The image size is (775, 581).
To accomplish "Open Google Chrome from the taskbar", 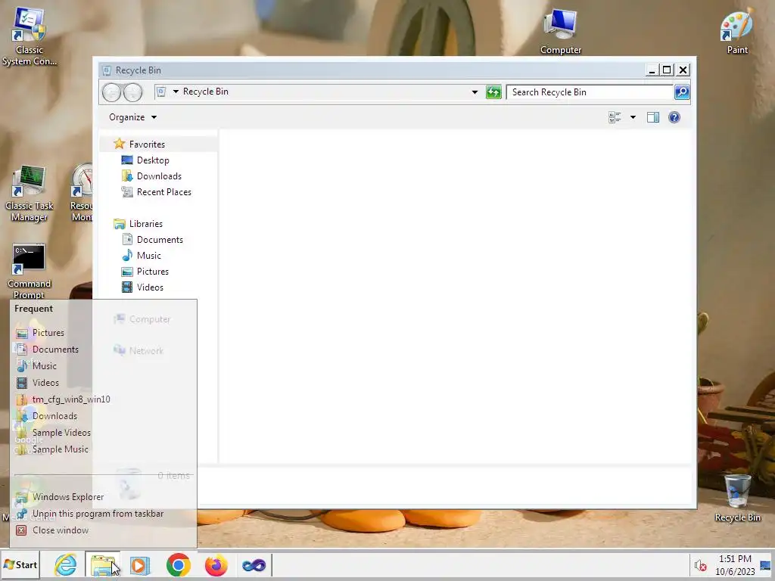I will (x=179, y=564).
